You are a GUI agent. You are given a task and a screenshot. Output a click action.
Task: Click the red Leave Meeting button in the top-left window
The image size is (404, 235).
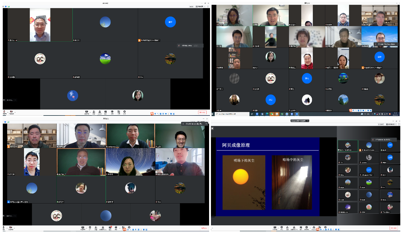pyautogui.click(x=202, y=112)
